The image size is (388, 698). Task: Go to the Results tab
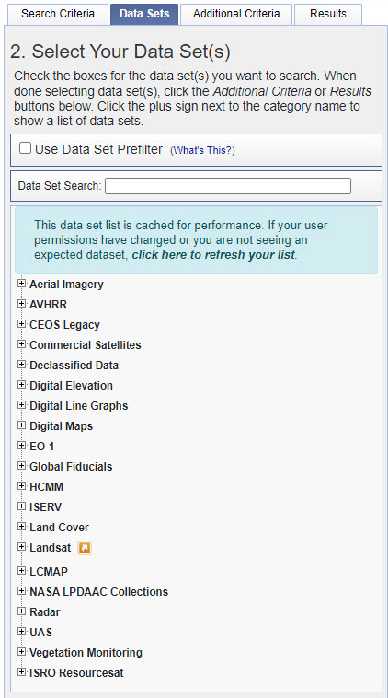[328, 14]
